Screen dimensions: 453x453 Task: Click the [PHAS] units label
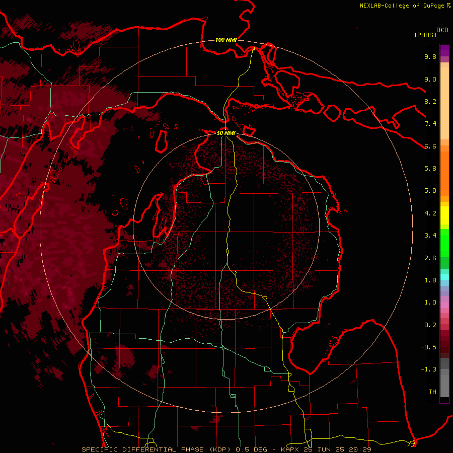tap(425, 35)
